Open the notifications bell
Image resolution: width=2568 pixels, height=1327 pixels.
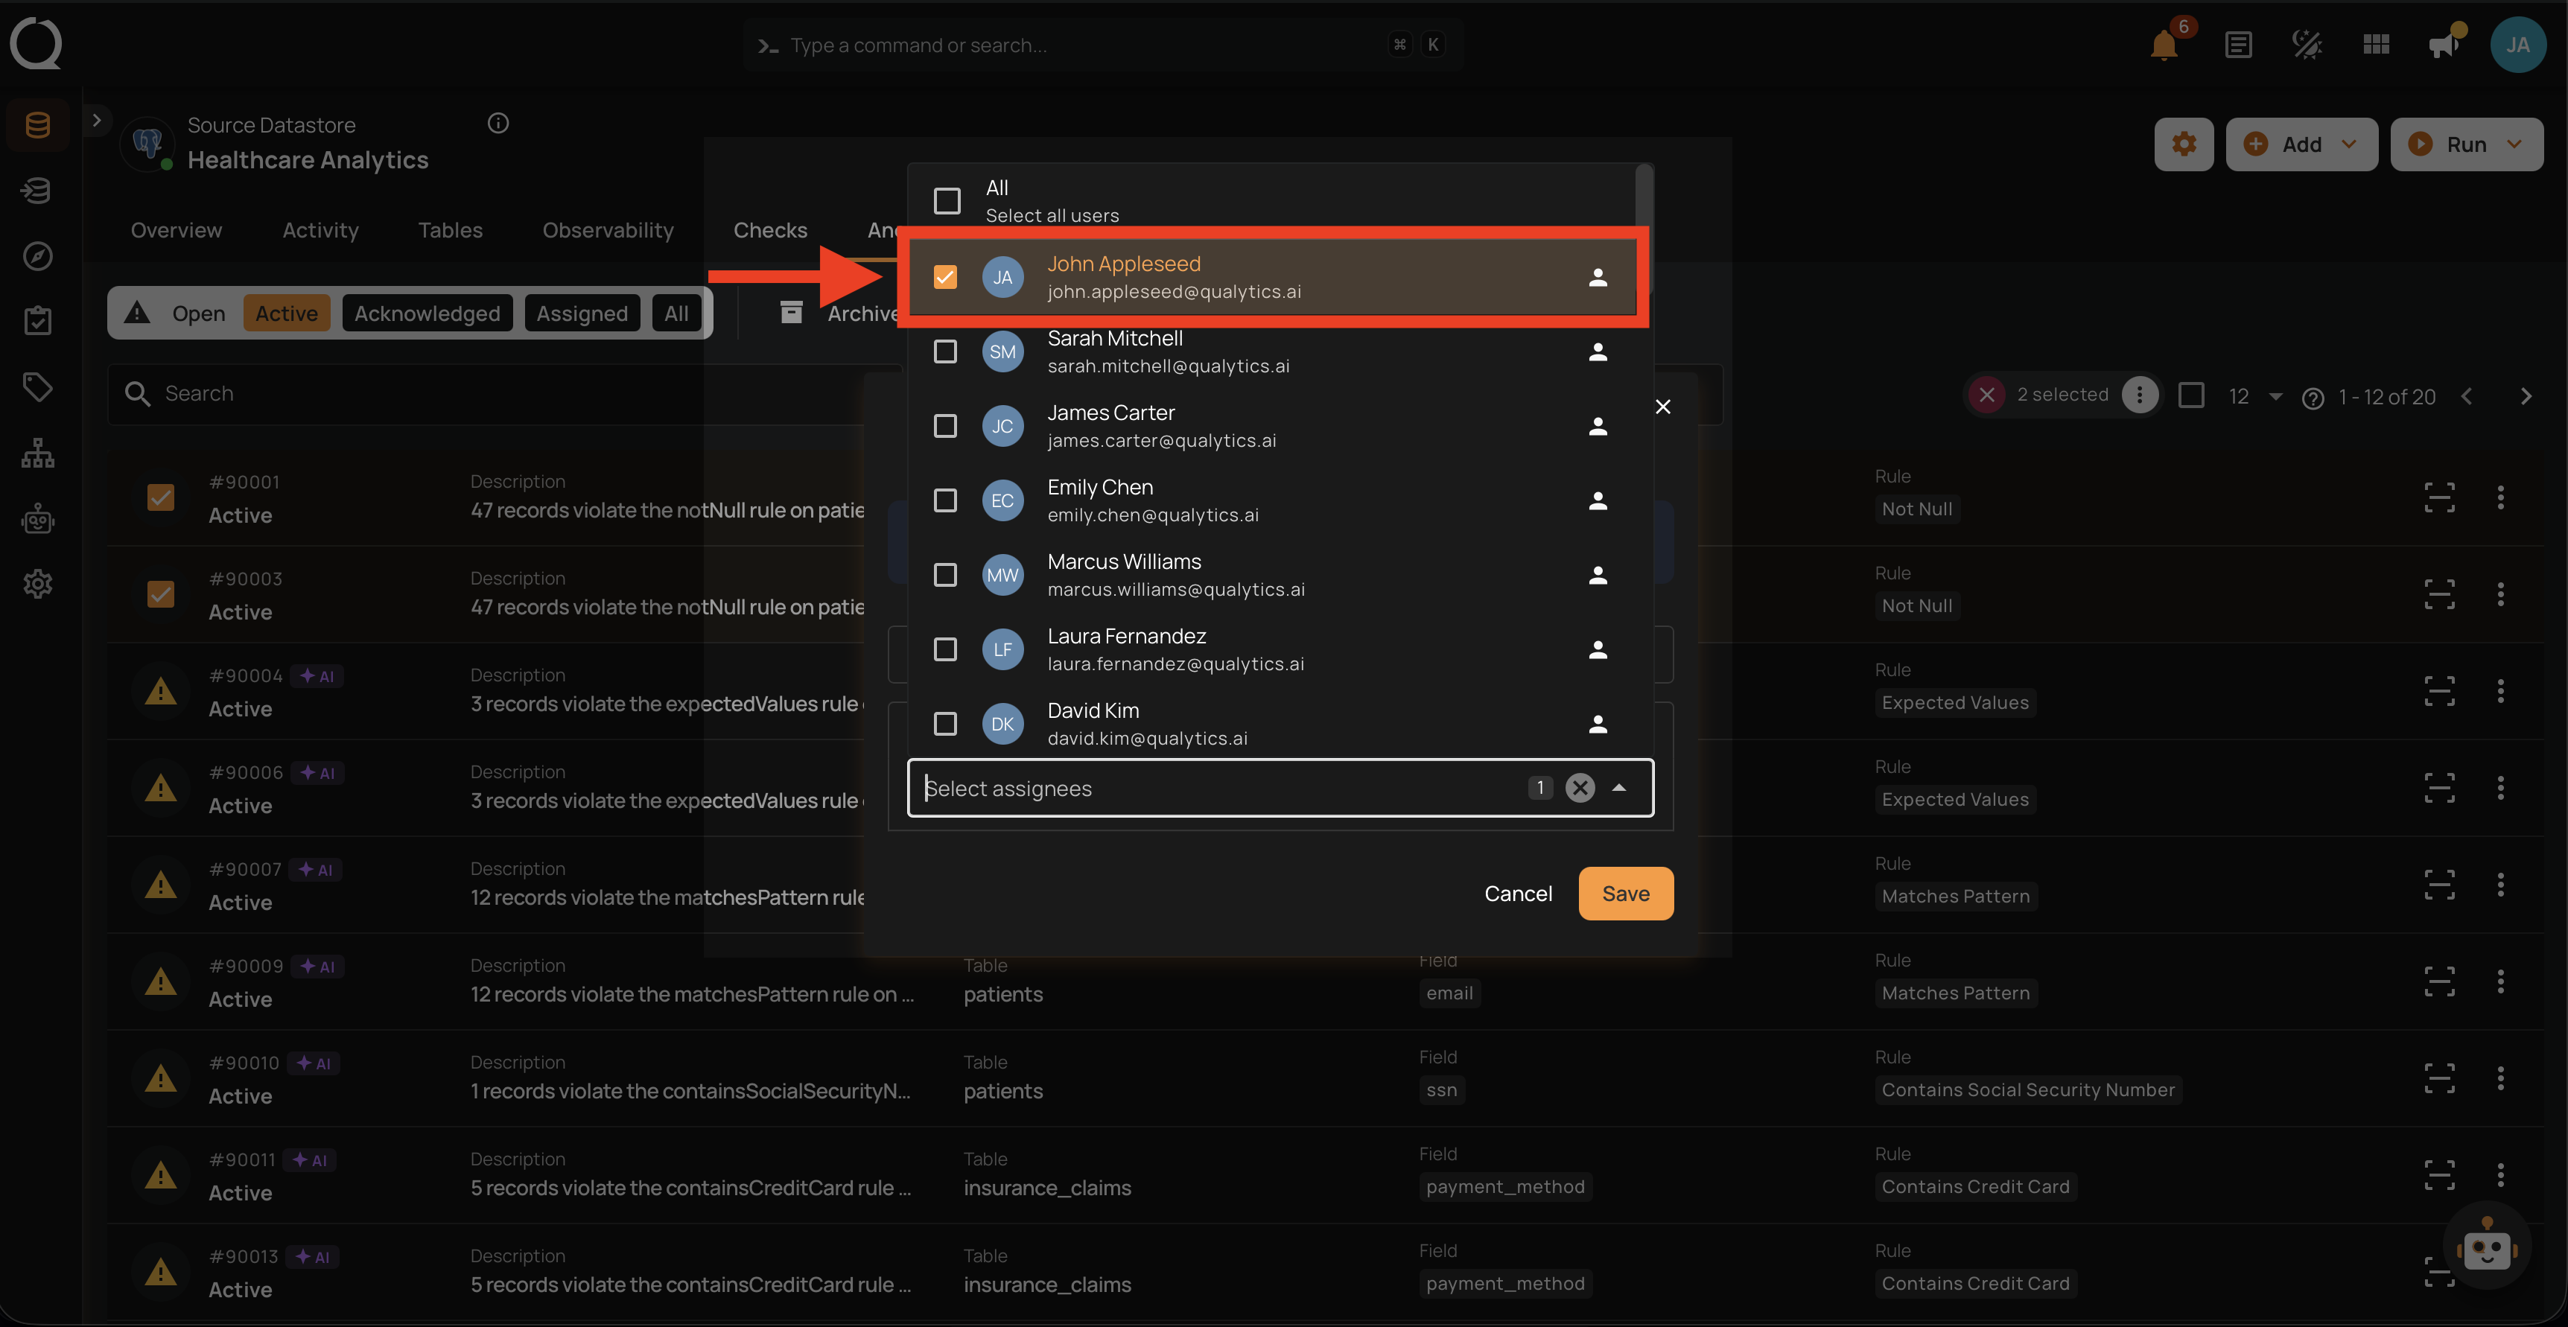tap(2164, 45)
